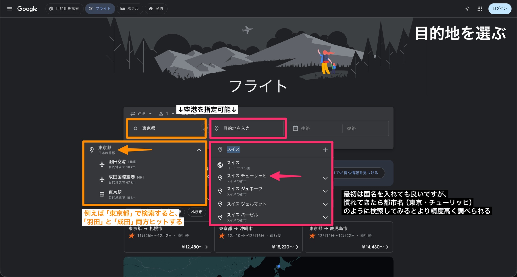Expand the スイス バーゼル chevron

click(325, 217)
